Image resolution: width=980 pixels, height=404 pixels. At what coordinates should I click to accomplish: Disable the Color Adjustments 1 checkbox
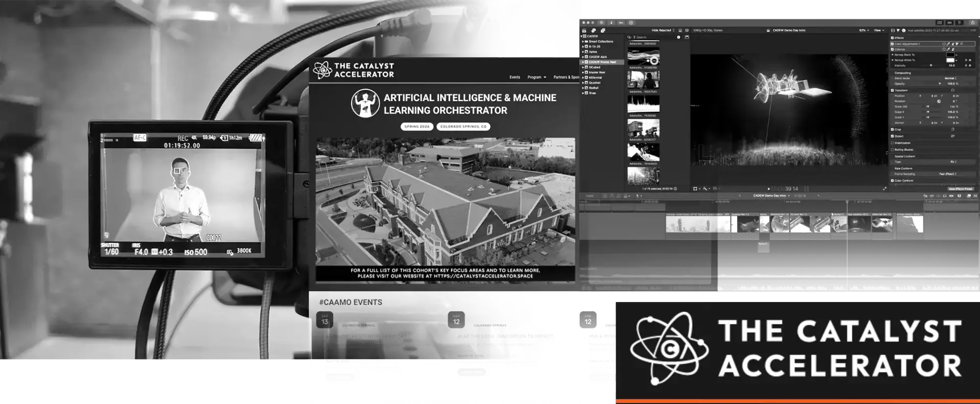892,44
